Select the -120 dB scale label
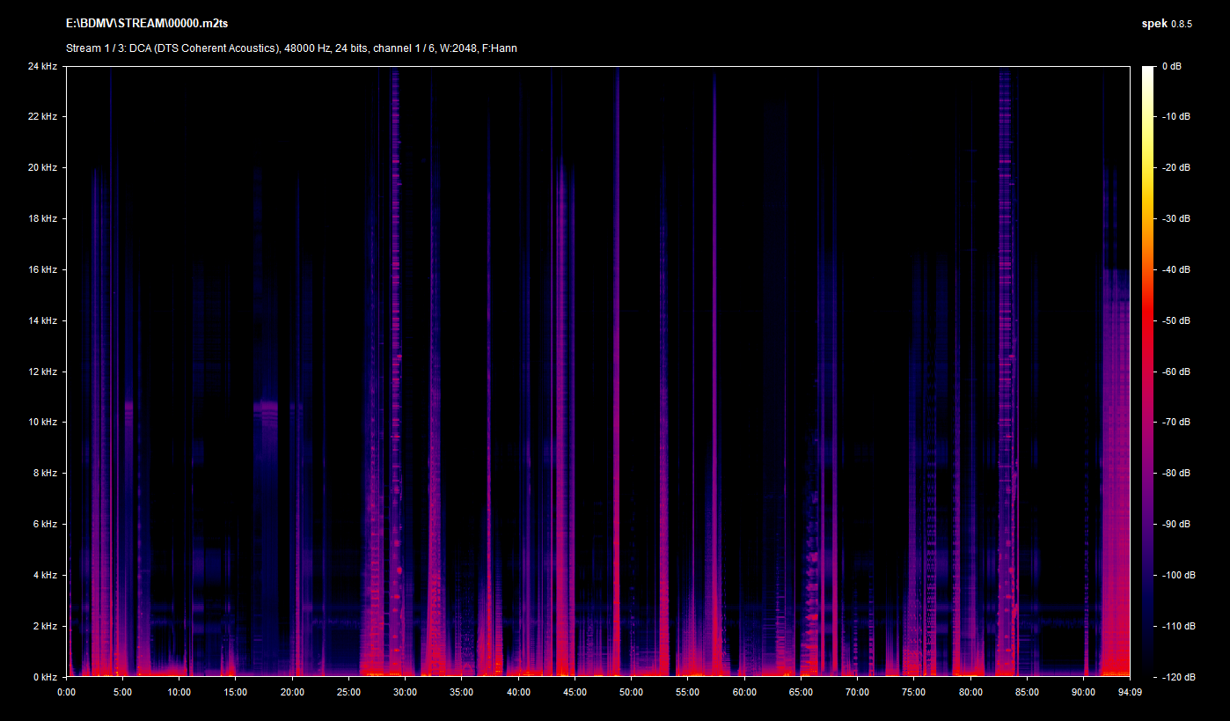The image size is (1230, 721). click(1178, 677)
